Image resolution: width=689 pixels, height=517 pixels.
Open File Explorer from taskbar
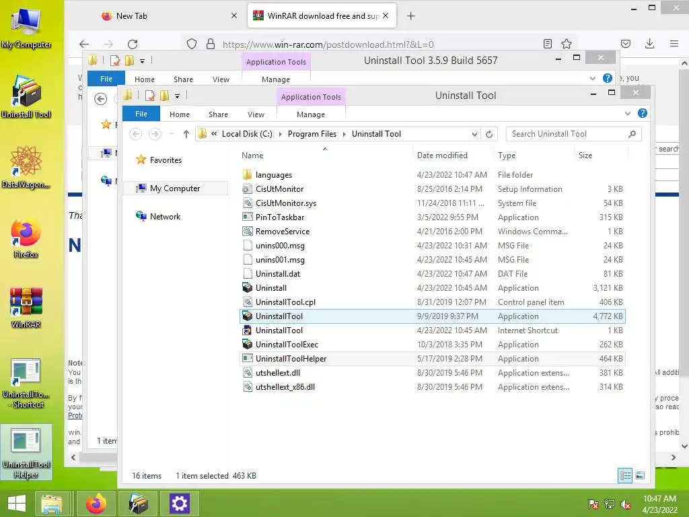pos(52,504)
